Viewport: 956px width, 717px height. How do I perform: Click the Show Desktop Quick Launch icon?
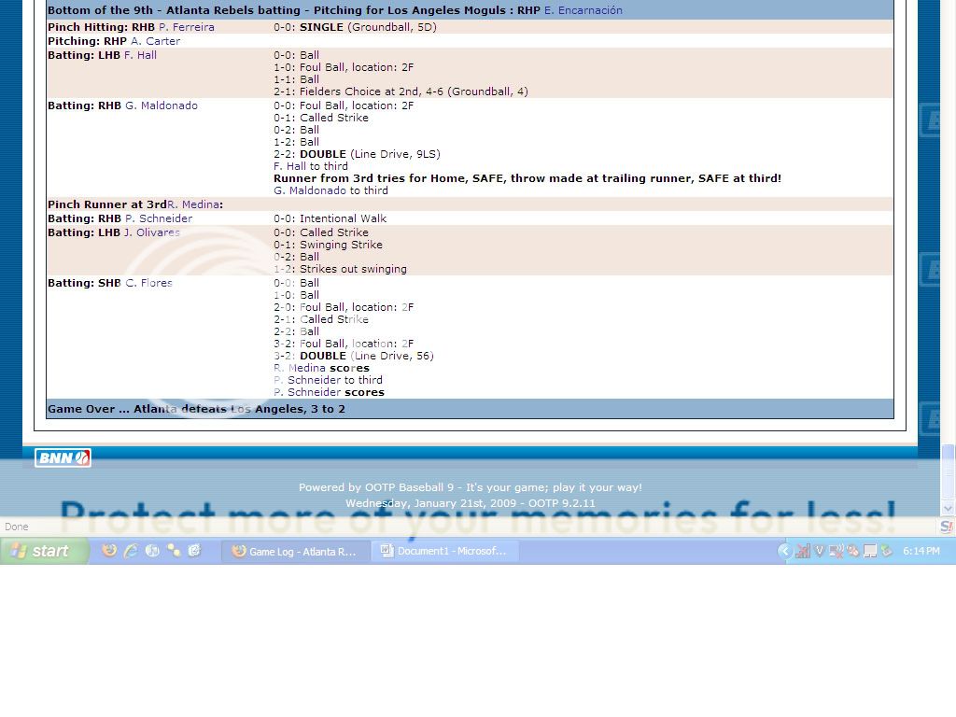pos(194,550)
